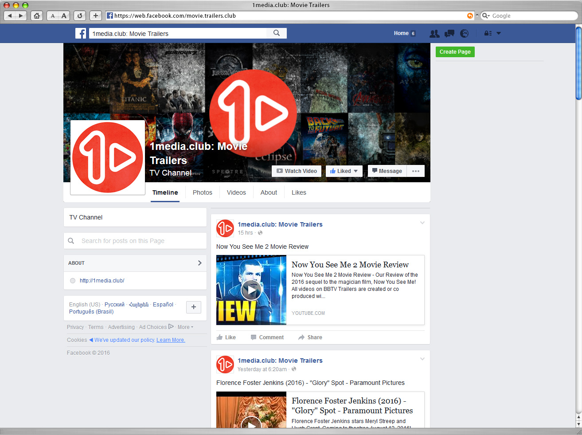
Task: Switch to the About tab
Action: [x=269, y=192]
